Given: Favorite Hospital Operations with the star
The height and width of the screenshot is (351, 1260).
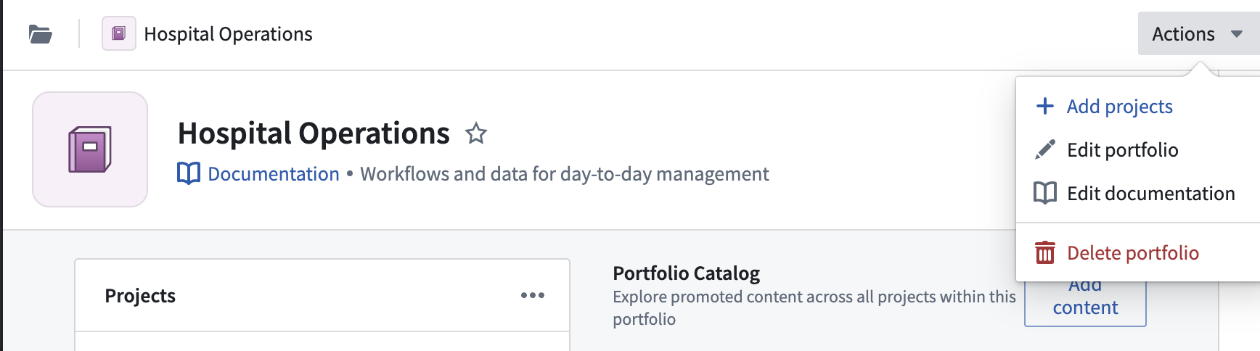Looking at the screenshot, I should tap(476, 133).
